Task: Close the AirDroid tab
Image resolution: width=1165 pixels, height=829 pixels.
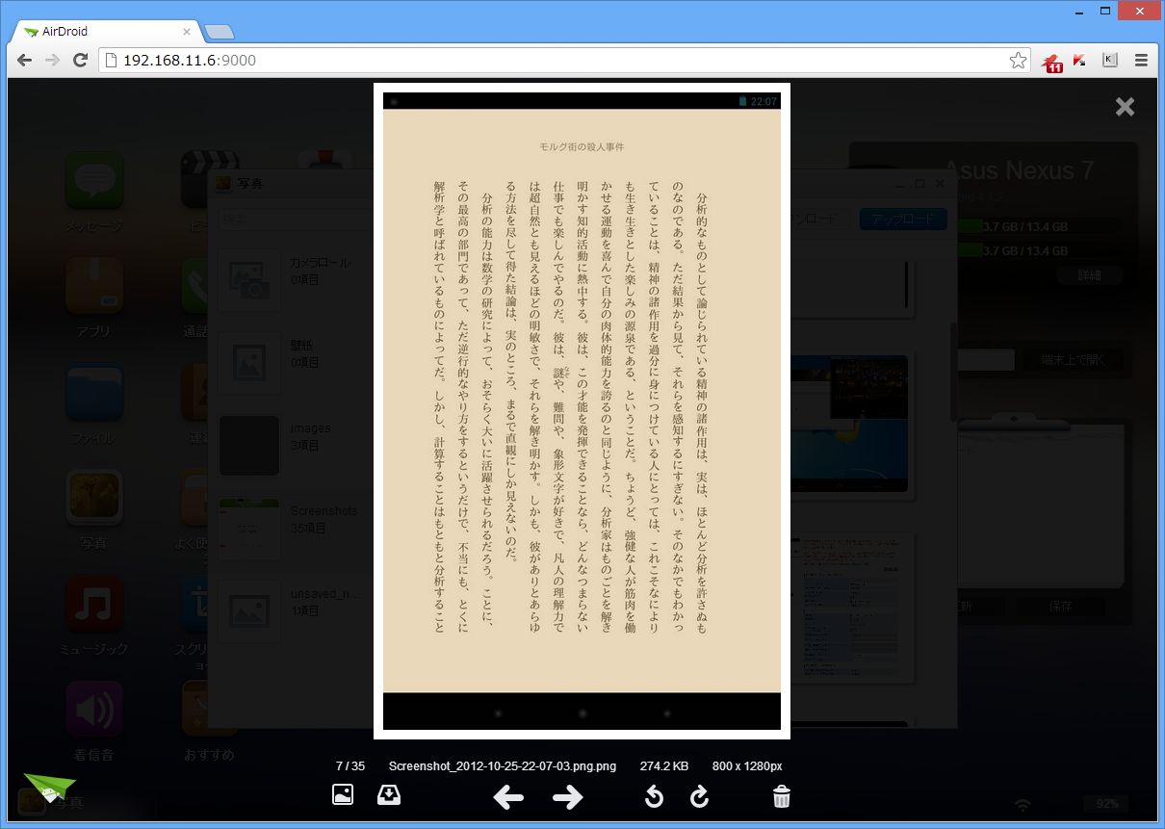Action: [x=187, y=32]
